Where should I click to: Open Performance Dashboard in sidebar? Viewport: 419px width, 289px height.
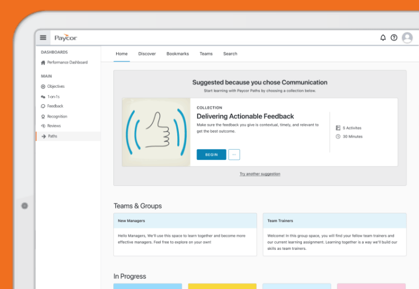68,62
